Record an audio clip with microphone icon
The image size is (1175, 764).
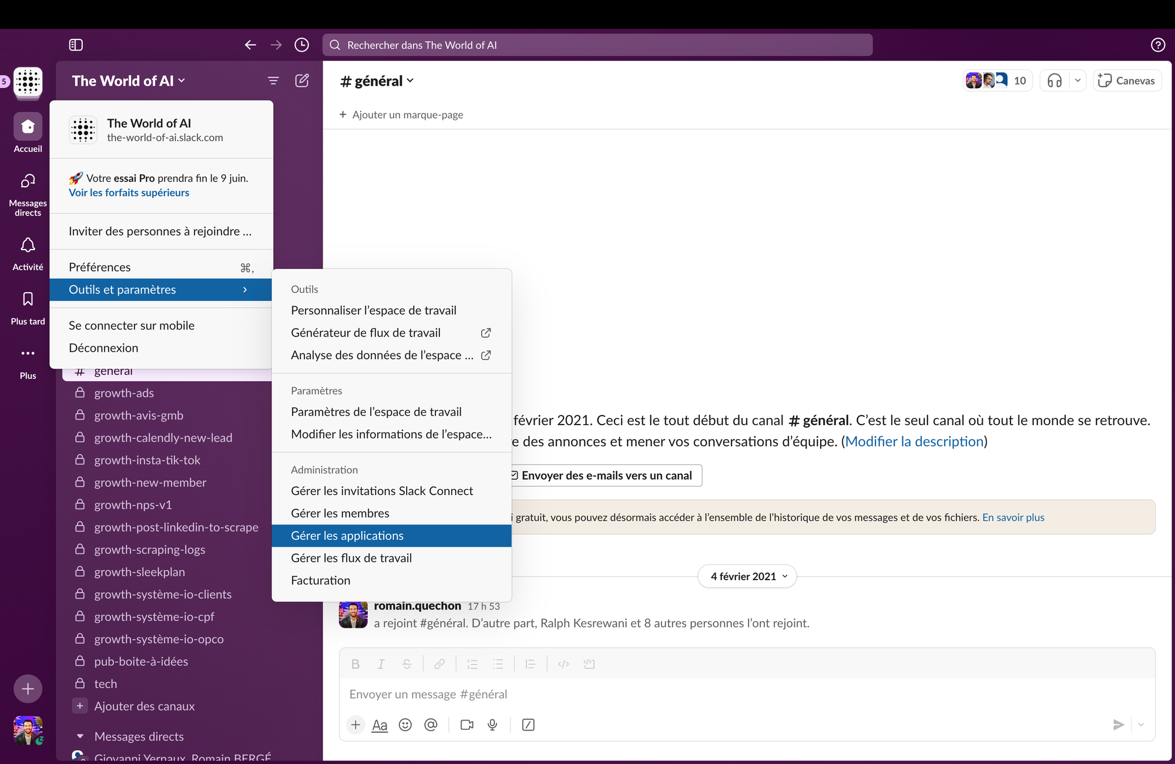pos(492,725)
